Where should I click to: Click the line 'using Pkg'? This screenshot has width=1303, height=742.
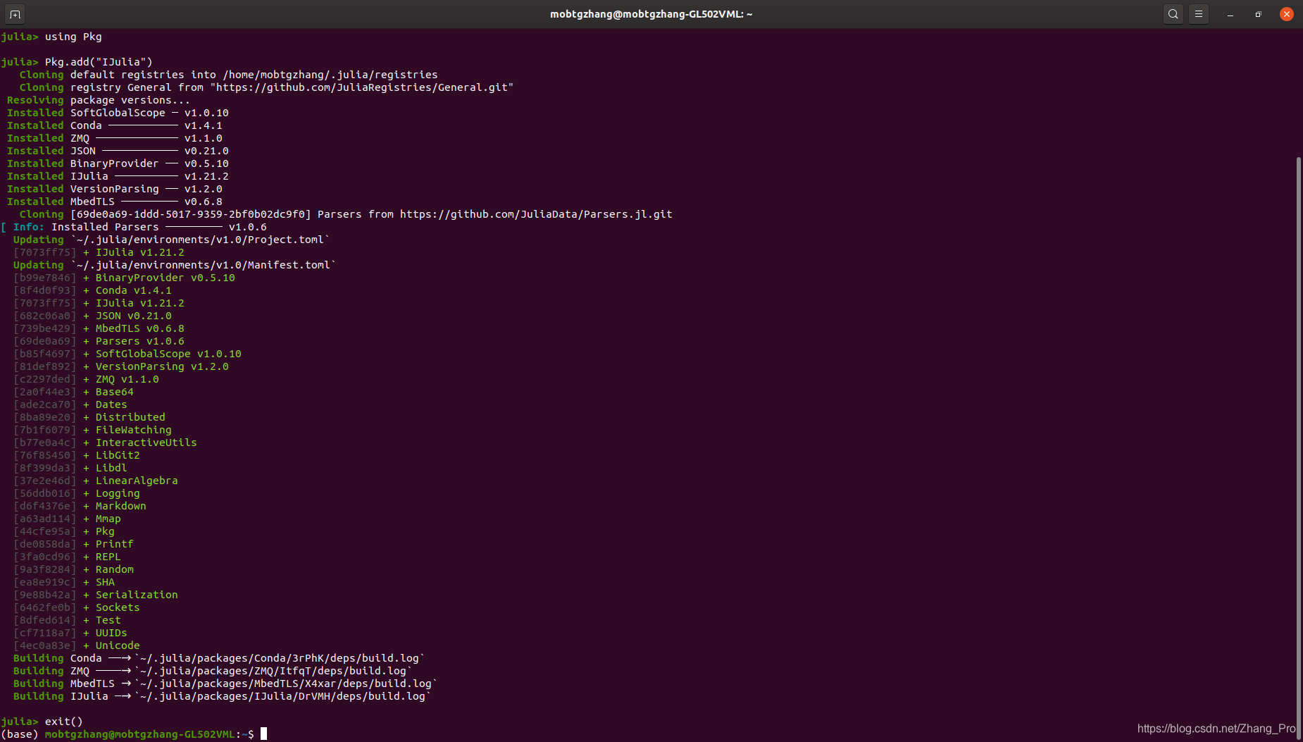tap(51, 37)
